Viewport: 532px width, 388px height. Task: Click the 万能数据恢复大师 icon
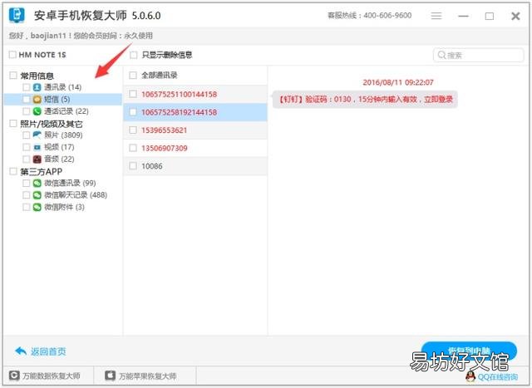14,376
